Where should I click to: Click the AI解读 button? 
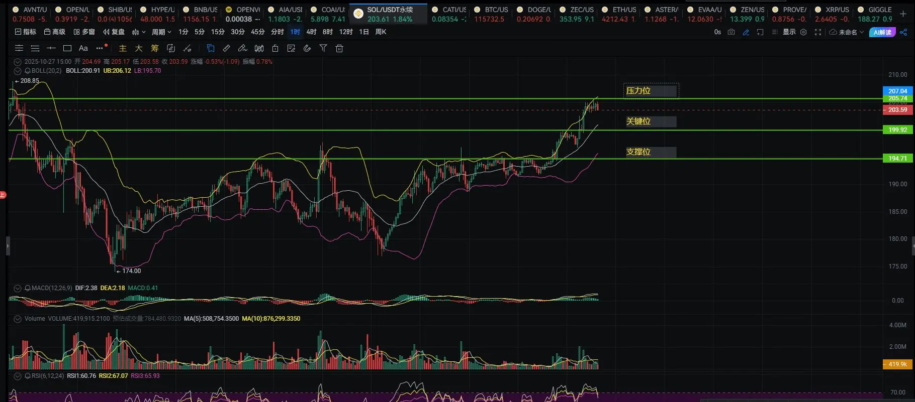pos(882,32)
